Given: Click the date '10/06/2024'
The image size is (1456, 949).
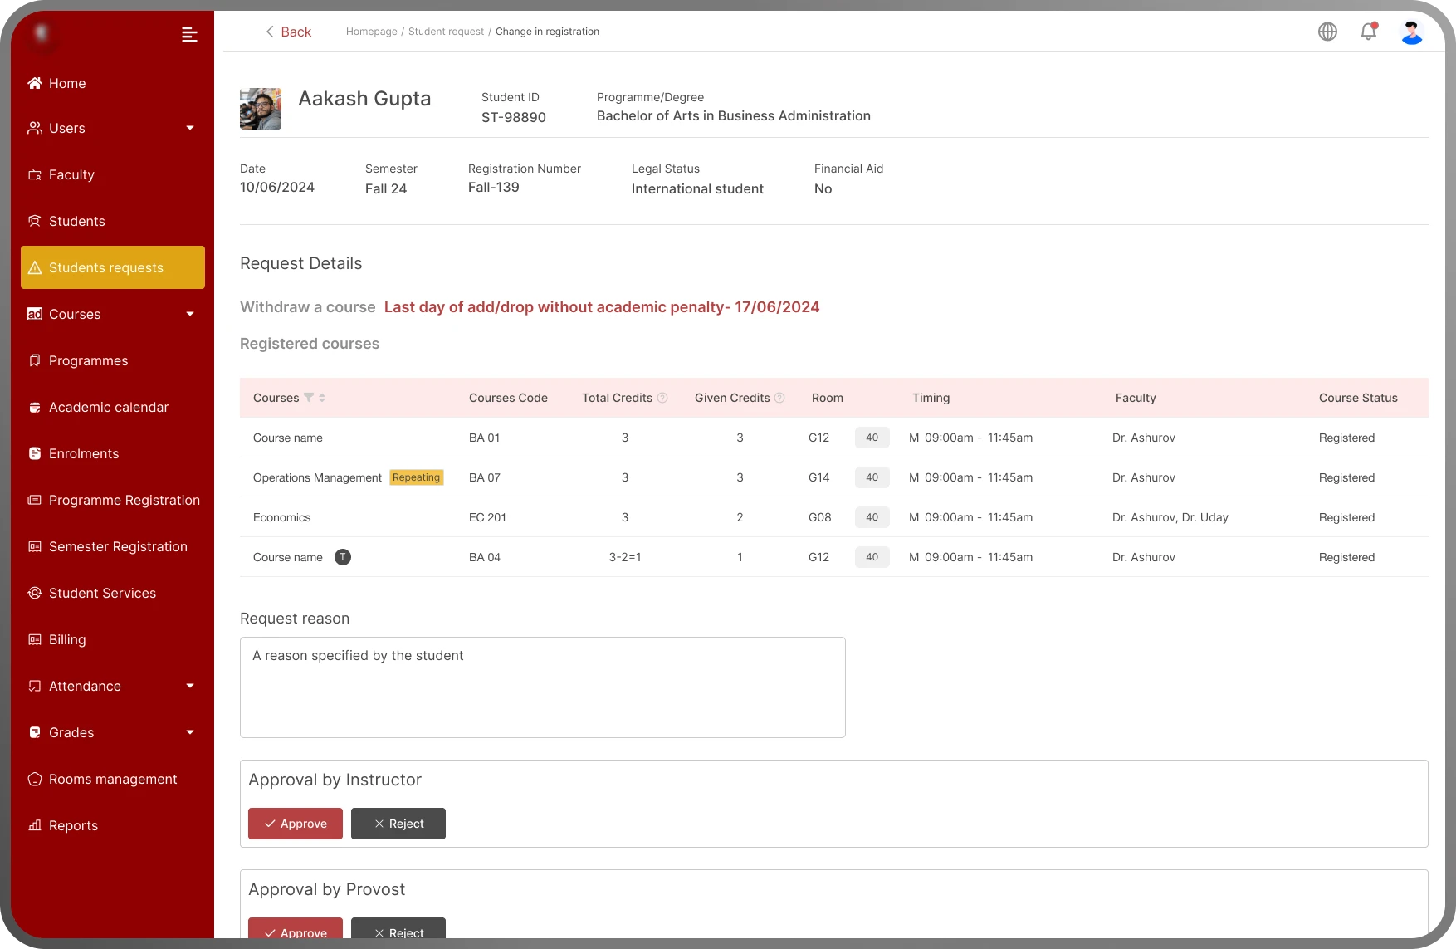Looking at the screenshot, I should (x=277, y=188).
